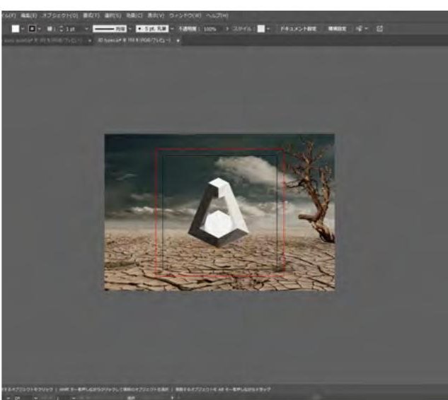Click the 環境設定 Preferences button

pos(337,29)
